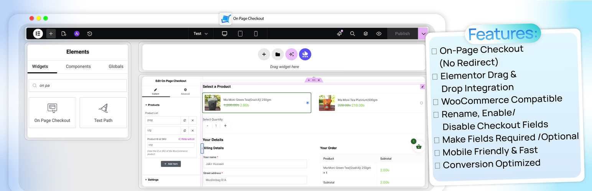
Task: Toggle preview with the eye icon
Action: 379,34
